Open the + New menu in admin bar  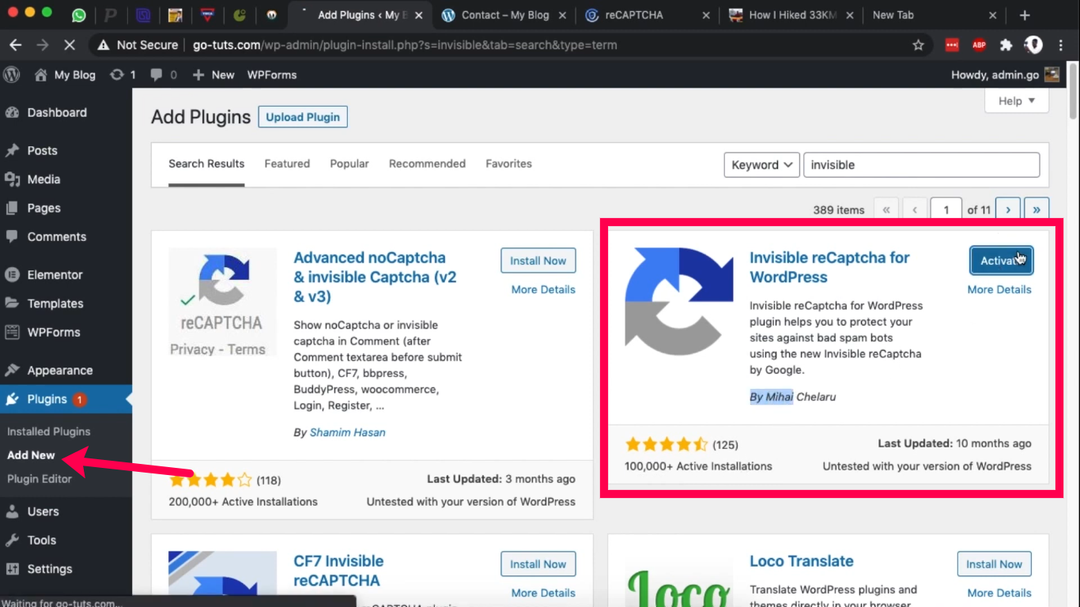pyautogui.click(x=213, y=75)
